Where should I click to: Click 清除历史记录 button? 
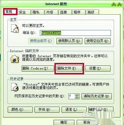[97, 96]
